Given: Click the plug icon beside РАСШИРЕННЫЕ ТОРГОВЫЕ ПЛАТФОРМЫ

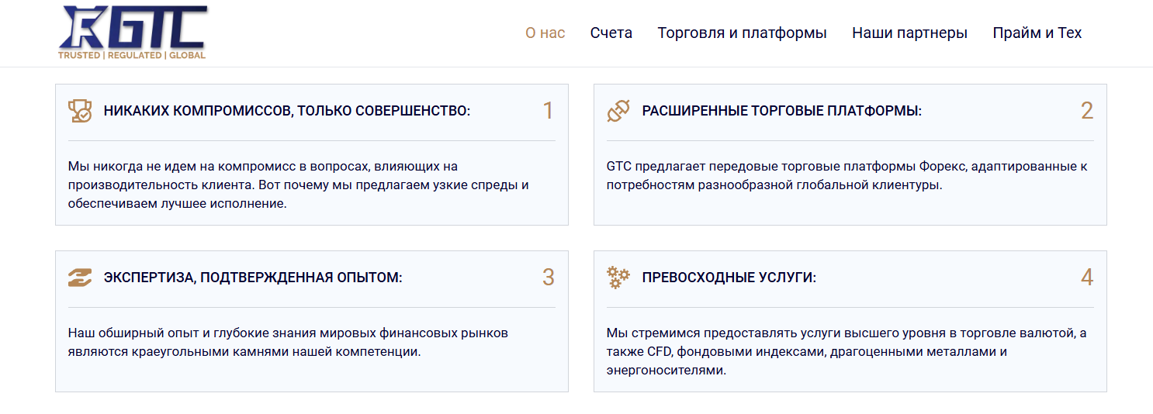Looking at the screenshot, I should tap(618, 111).
